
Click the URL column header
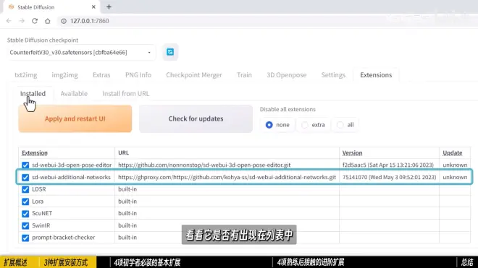pos(123,152)
